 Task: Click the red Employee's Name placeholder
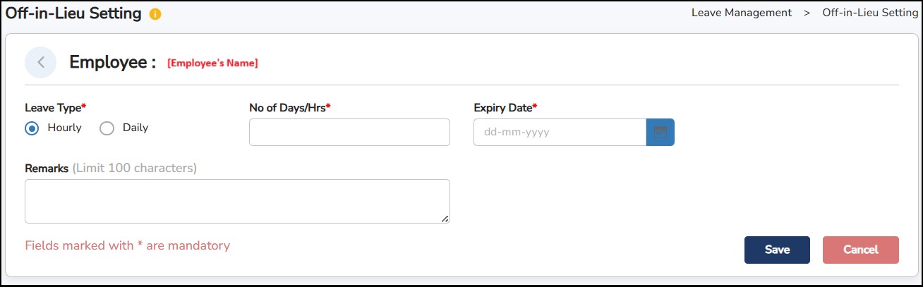click(212, 63)
